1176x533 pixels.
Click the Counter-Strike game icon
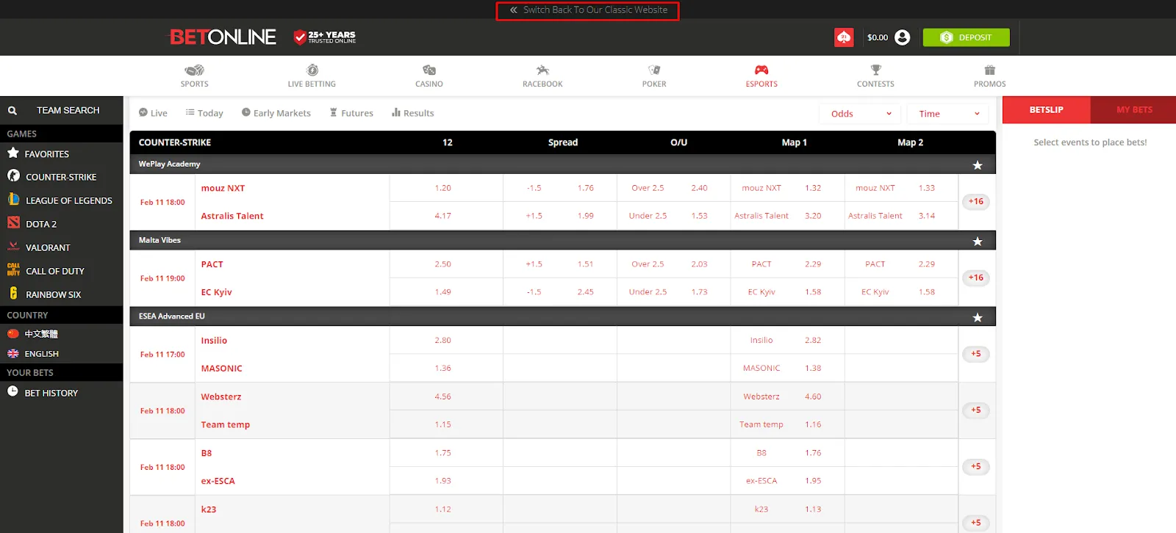pyautogui.click(x=13, y=176)
